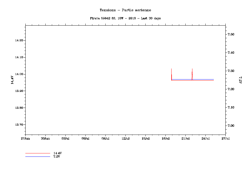Image resolution: width=251 pixels, height=177 pixels.
Task: Click the 24Jul x-axis date label
Action: (x=205, y=139)
